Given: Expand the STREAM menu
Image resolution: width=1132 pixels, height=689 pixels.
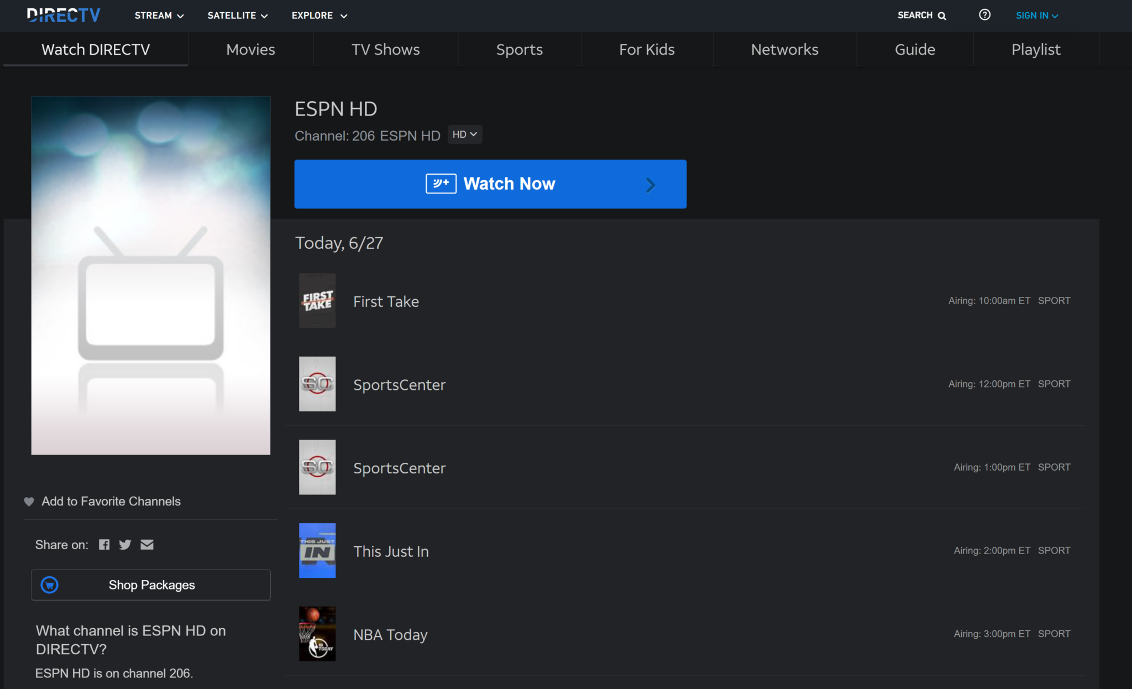Looking at the screenshot, I should [159, 15].
